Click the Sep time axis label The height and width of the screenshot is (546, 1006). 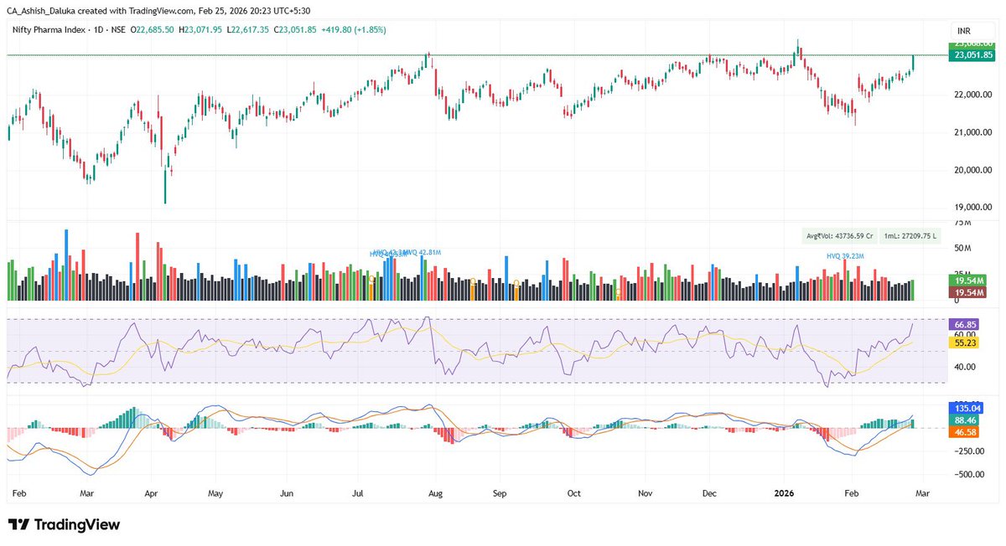pos(500,495)
